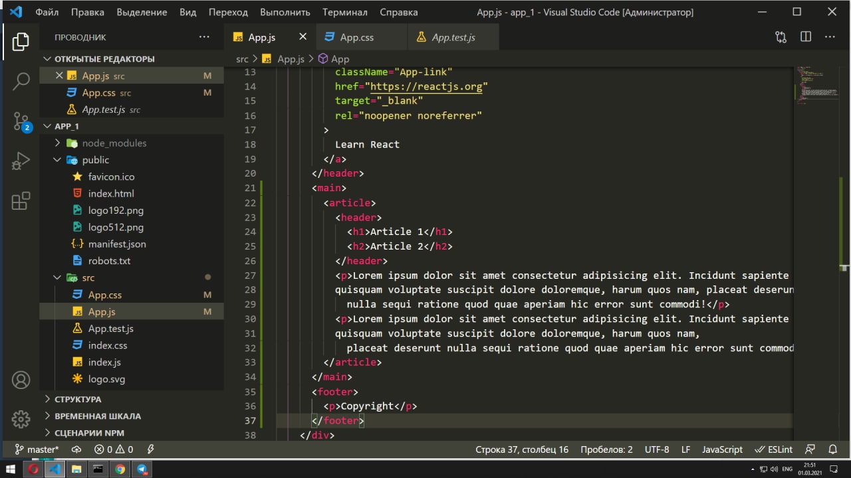This screenshot has width=851, height=478.
Task: Click the Accounts icon in activity bar
Action: point(21,380)
